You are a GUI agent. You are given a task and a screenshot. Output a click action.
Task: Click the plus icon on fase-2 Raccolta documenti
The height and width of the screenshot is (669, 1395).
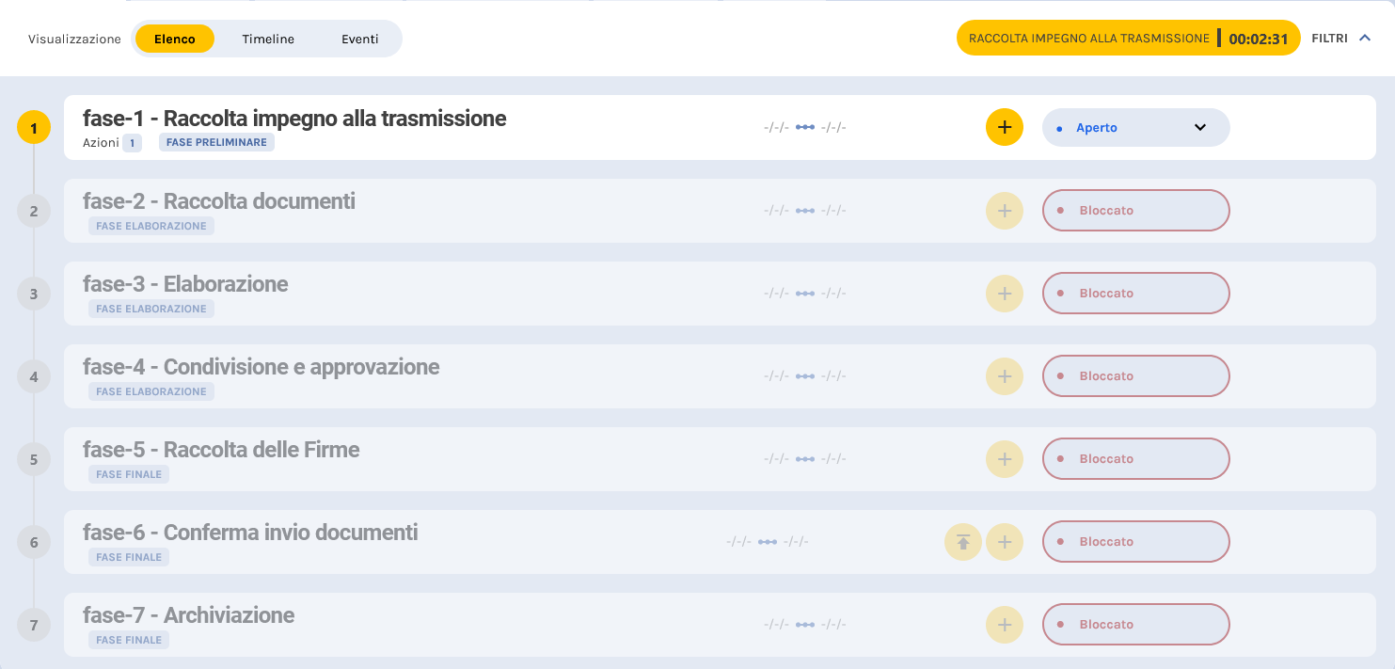[1004, 210]
